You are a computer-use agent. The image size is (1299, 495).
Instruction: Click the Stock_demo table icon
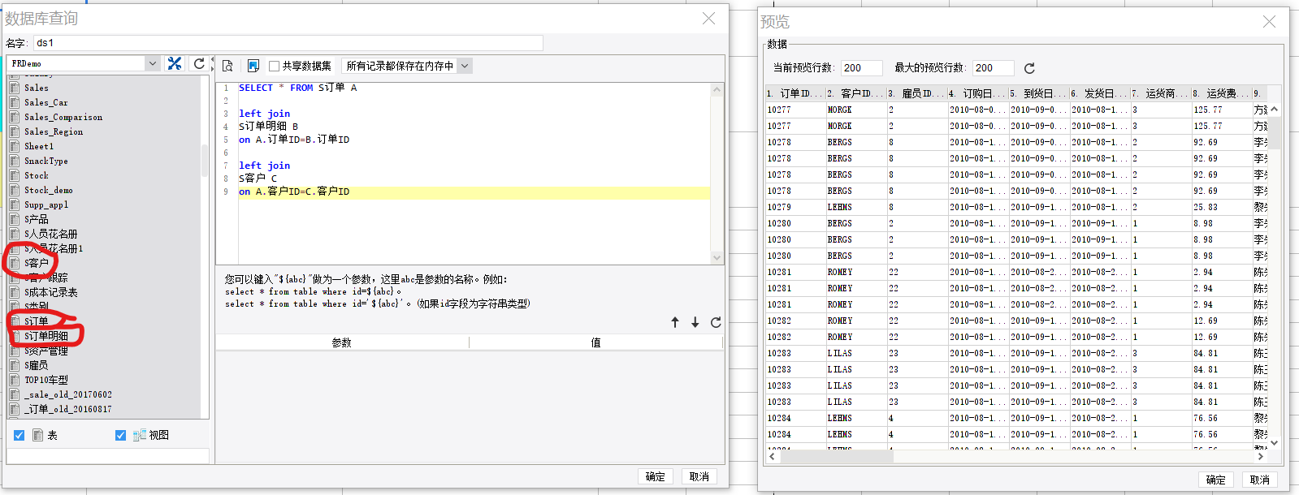tap(15, 190)
